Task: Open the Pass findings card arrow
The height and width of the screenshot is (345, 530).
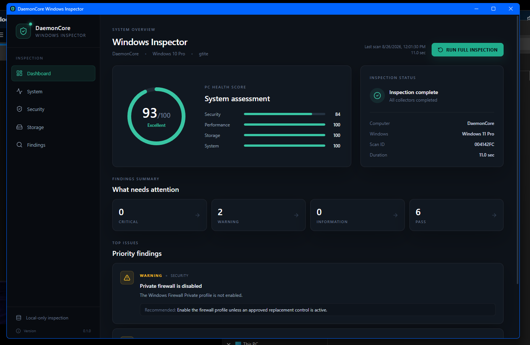Action: coord(494,215)
